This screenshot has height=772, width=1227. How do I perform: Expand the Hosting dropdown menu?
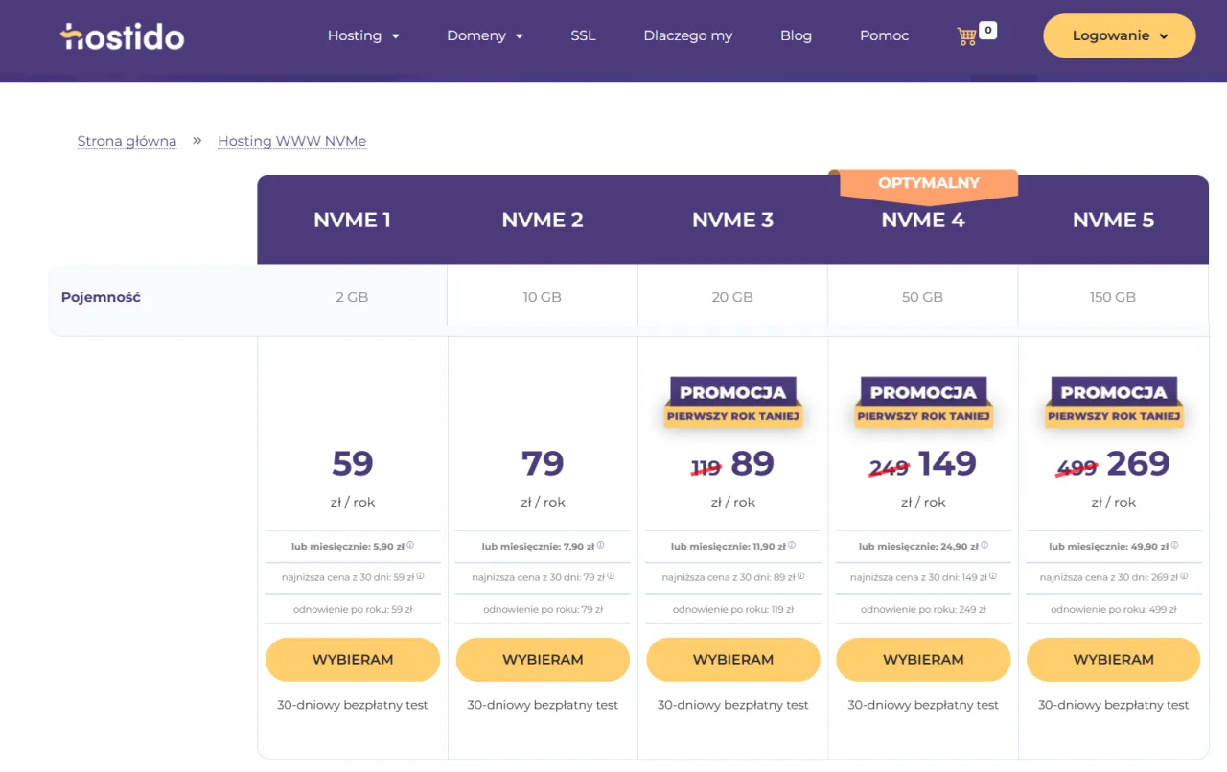click(363, 35)
